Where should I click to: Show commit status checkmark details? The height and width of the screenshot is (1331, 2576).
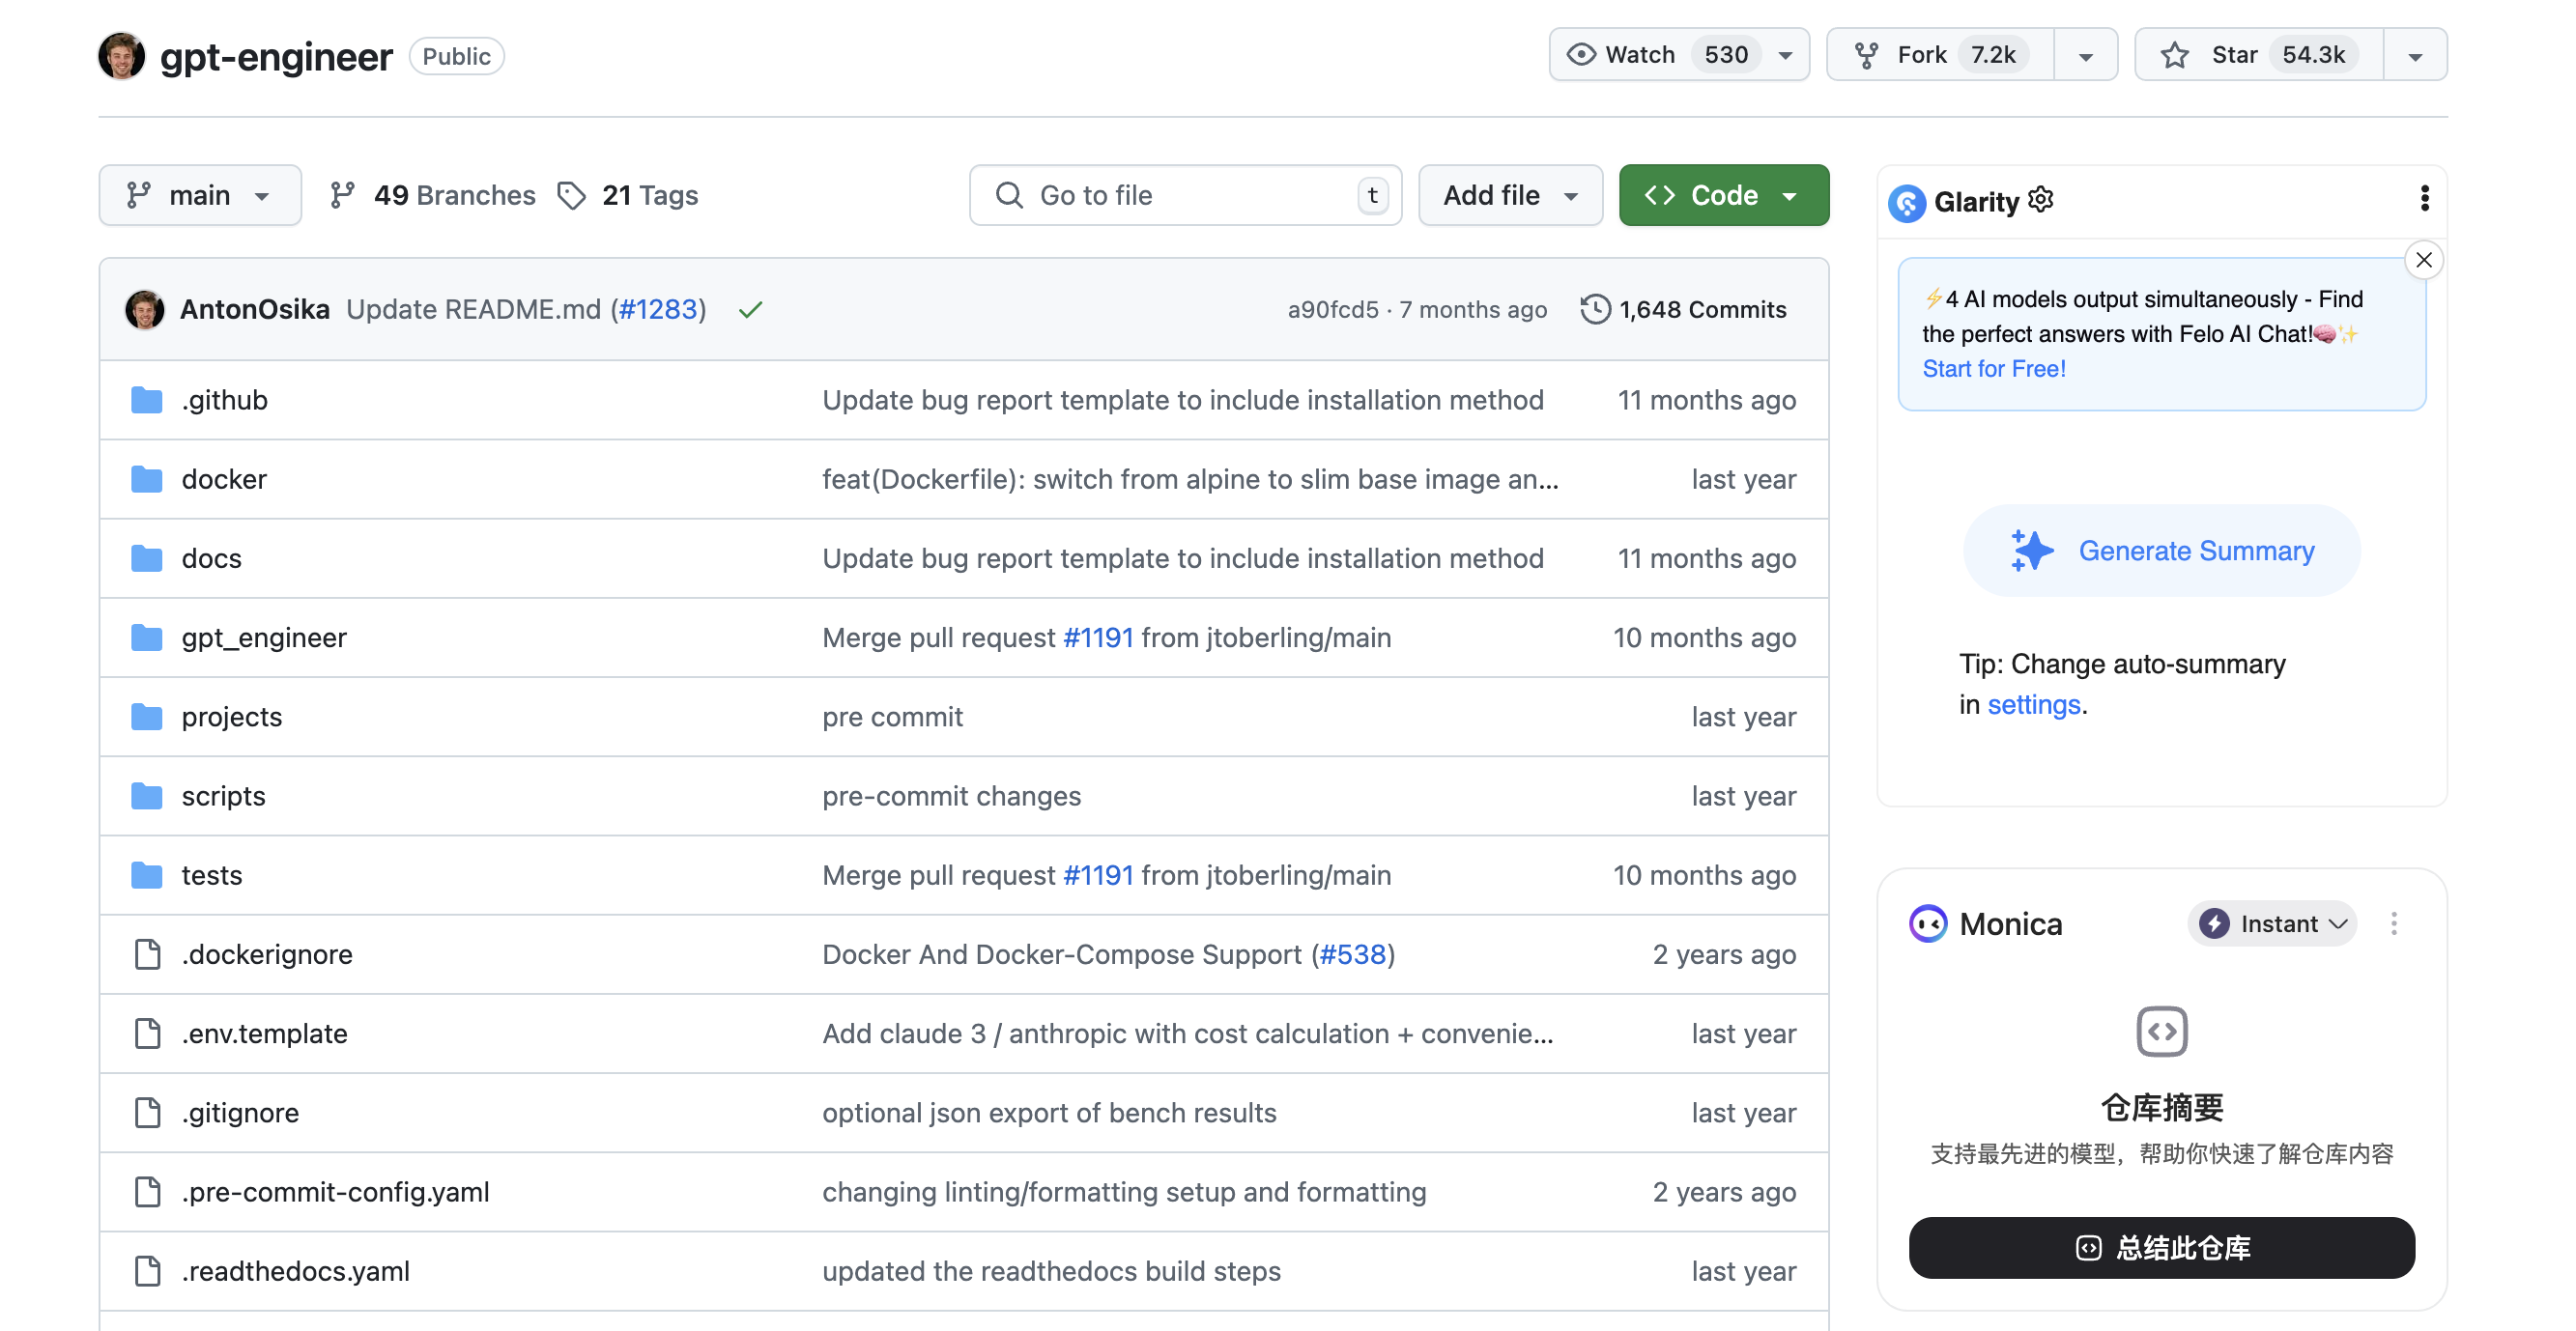click(750, 310)
